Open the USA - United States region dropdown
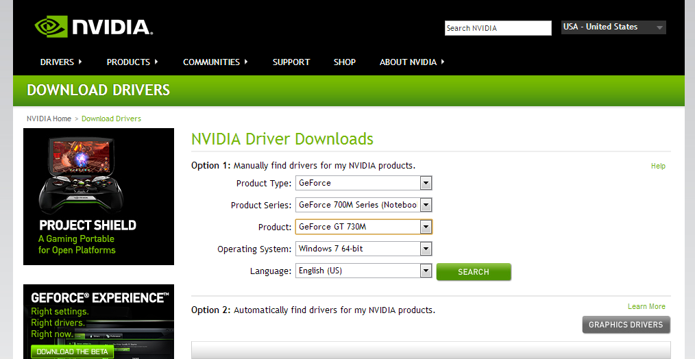 613,27
